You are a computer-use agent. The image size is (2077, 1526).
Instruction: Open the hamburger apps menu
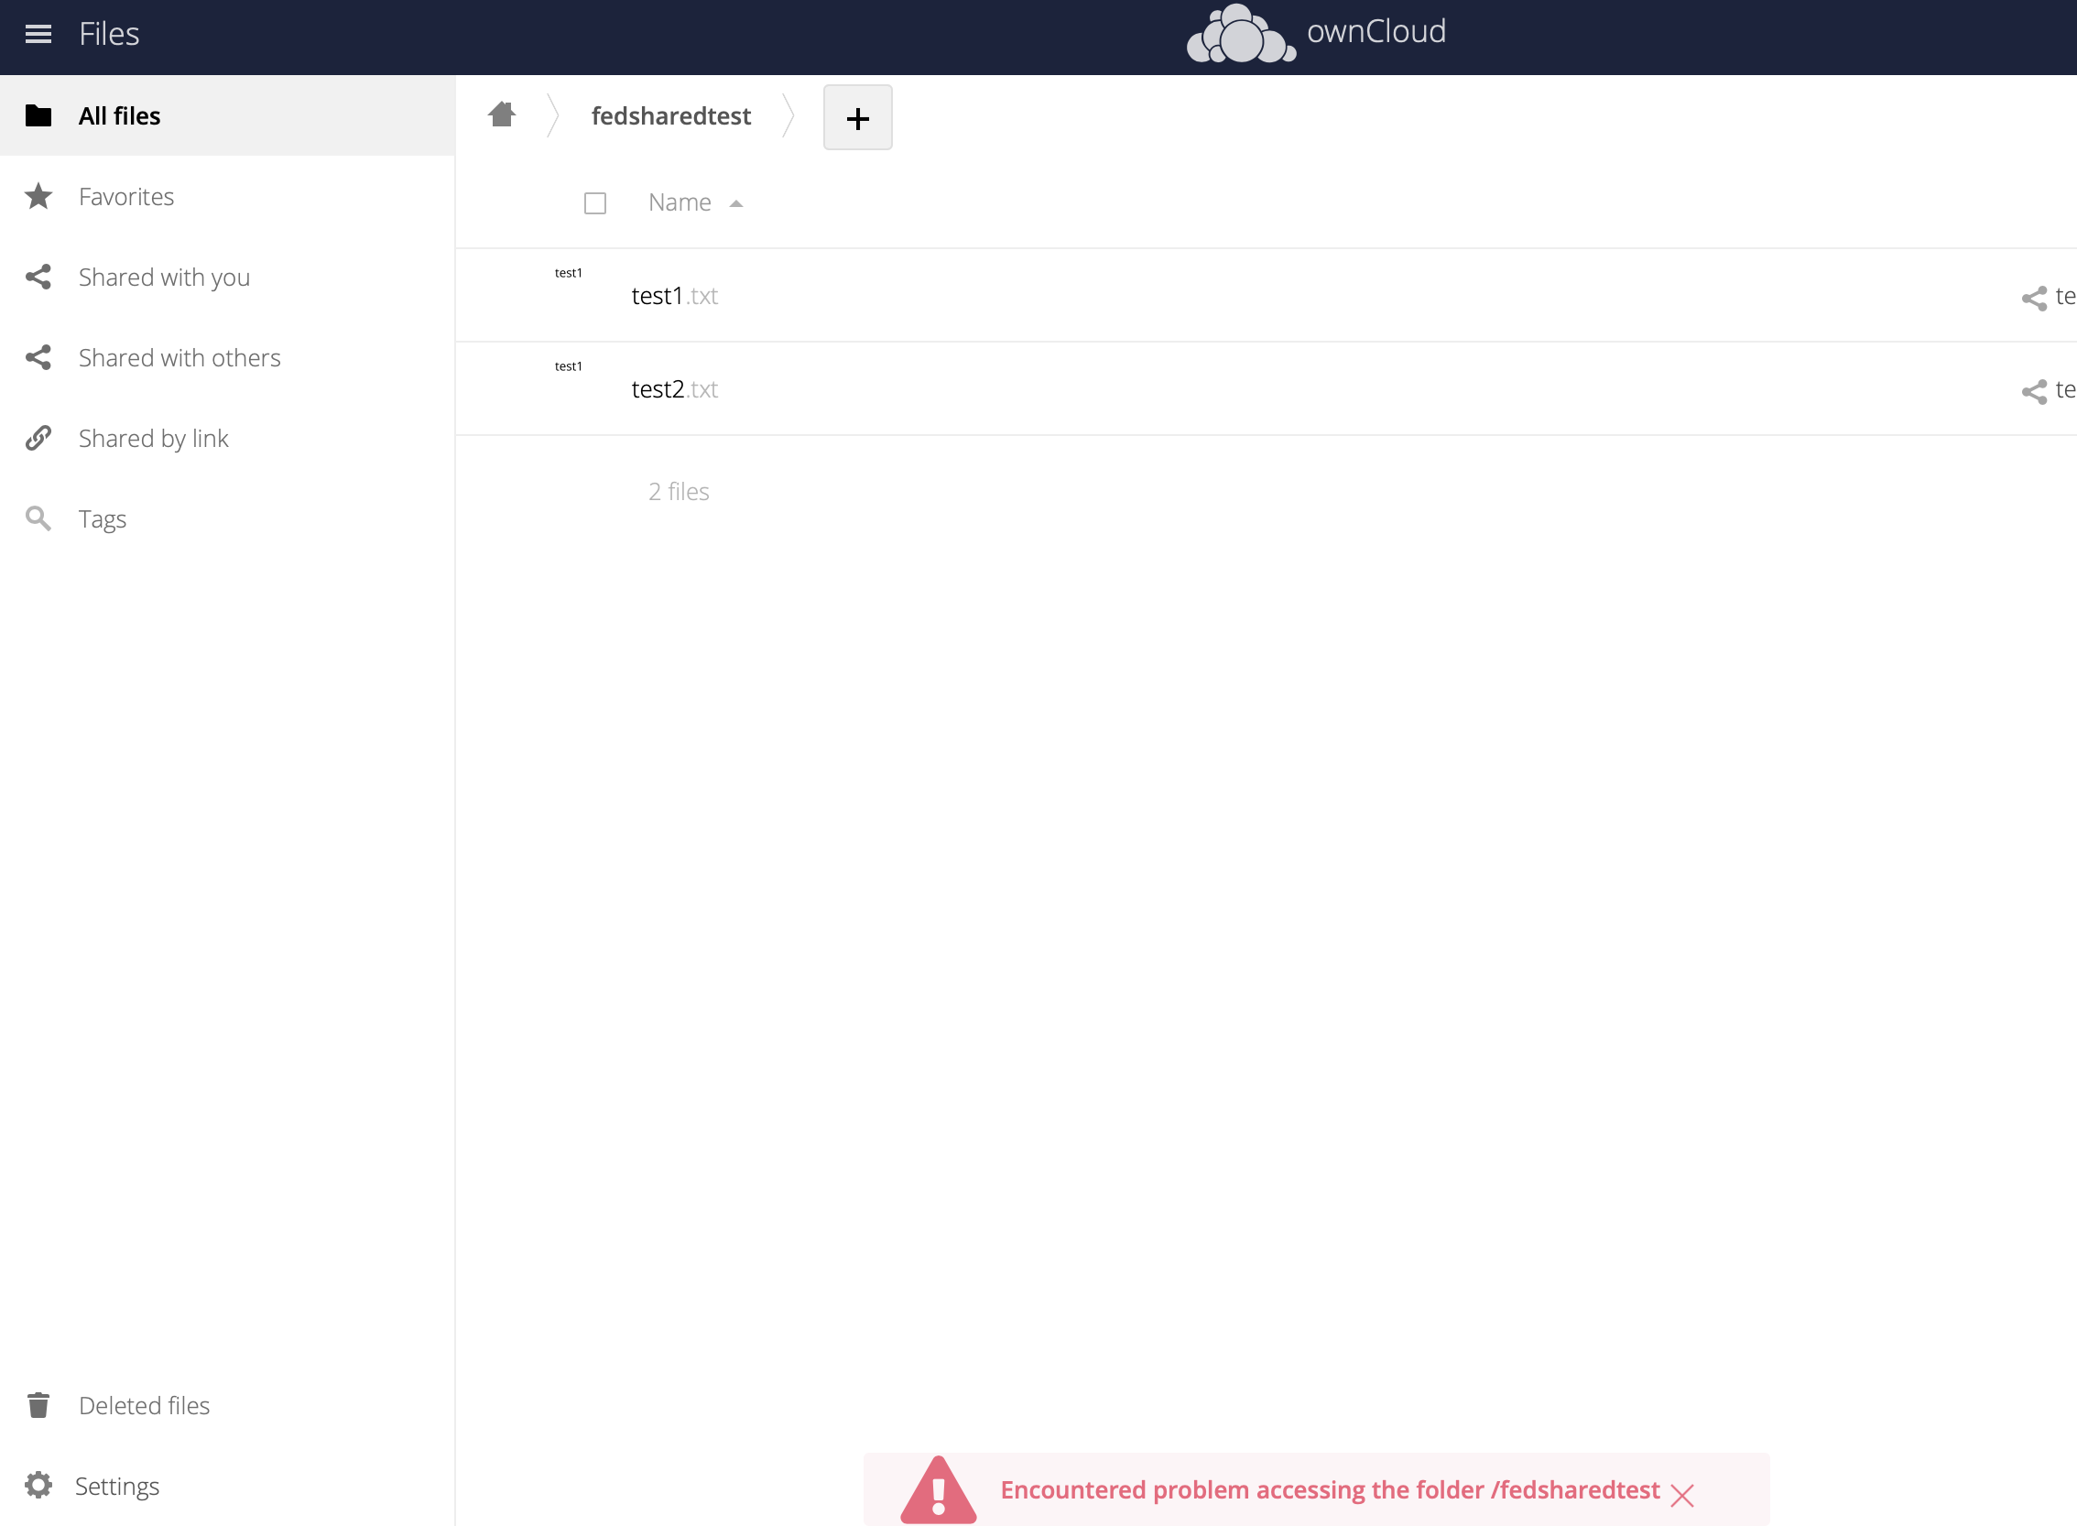pos(38,34)
